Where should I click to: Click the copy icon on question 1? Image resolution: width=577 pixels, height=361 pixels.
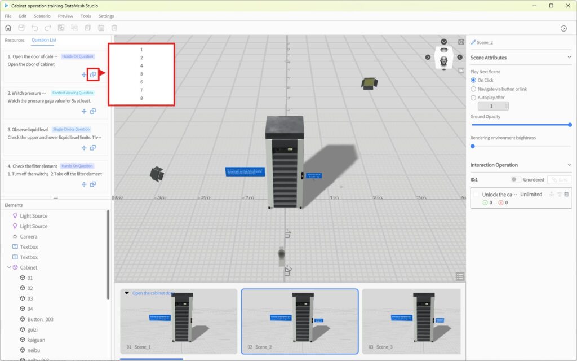coord(93,74)
